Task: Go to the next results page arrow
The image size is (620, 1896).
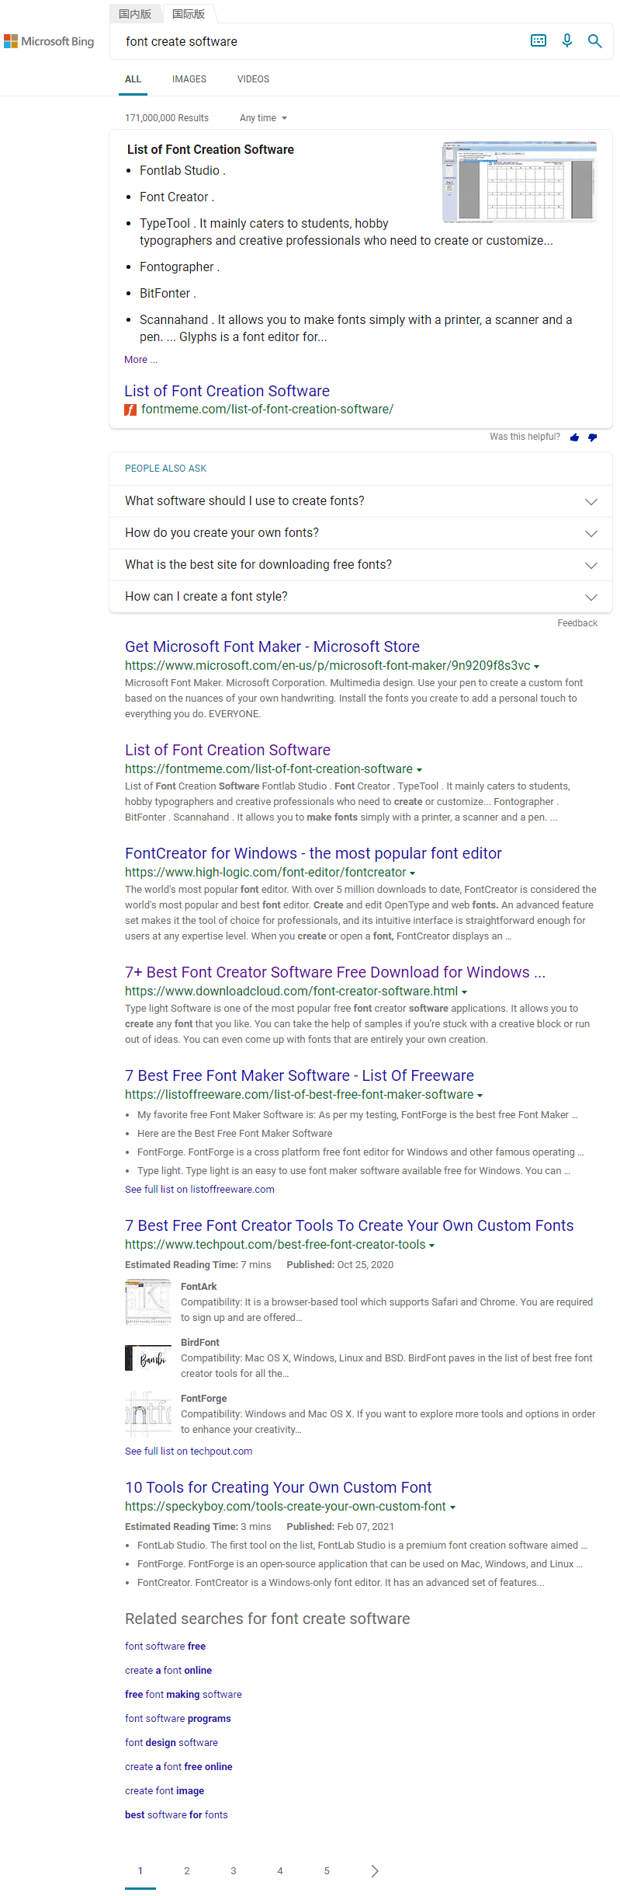Action: pos(375,1871)
